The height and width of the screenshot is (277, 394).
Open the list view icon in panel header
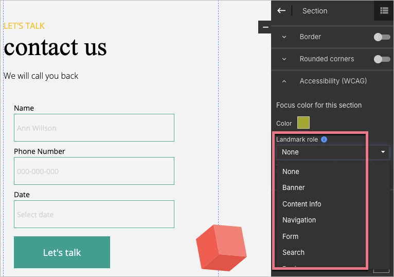point(384,11)
